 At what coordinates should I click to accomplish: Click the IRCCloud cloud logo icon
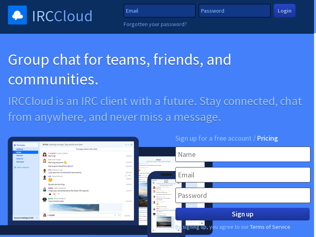17,15
